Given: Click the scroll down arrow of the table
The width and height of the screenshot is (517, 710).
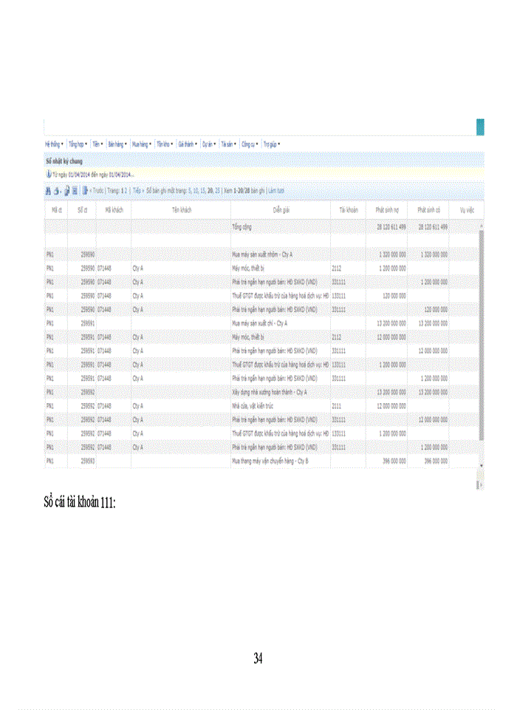Looking at the screenshot, I should coord(482,465).
